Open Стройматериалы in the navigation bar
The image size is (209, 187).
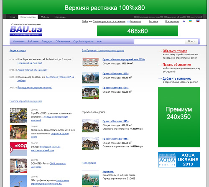pyautogui.click(x=83, y=41)
